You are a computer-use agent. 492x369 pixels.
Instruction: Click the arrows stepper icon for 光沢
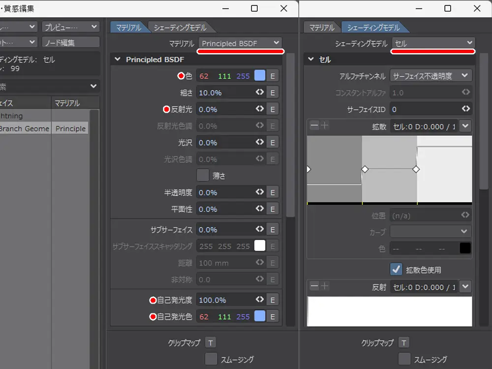pos(260,143)
